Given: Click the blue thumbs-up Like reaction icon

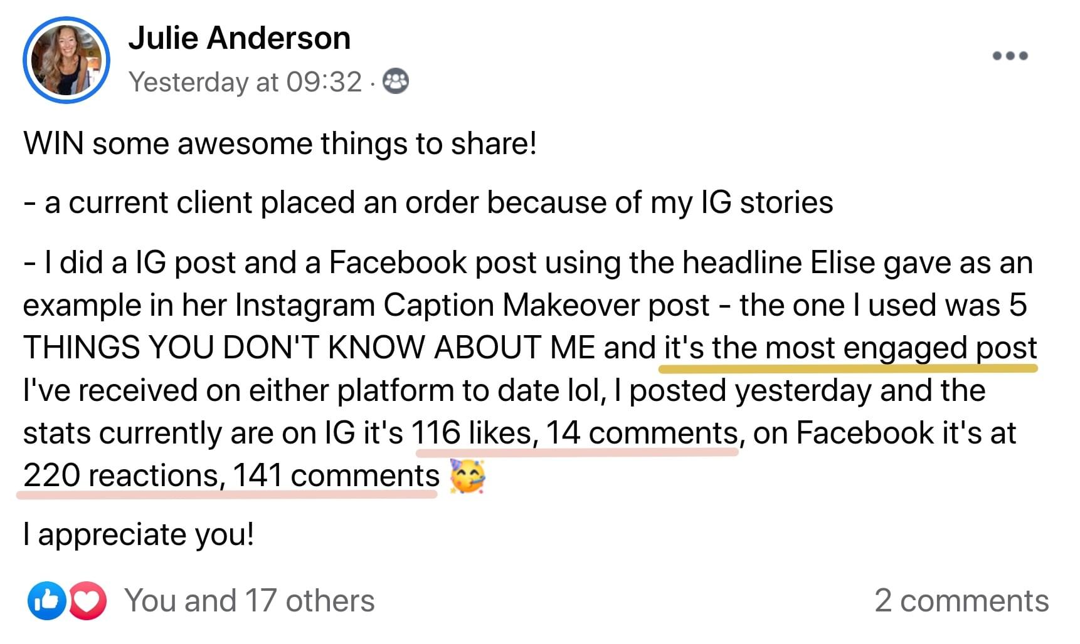Looking at the screenshot, I should click(46, 601).
